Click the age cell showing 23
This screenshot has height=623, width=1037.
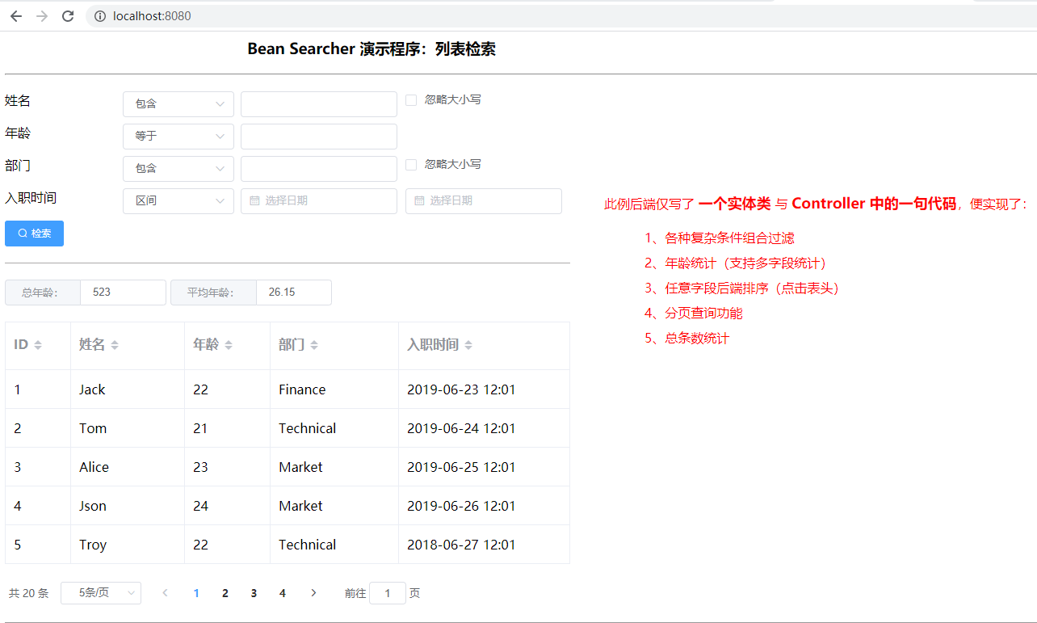click(228, 467)
